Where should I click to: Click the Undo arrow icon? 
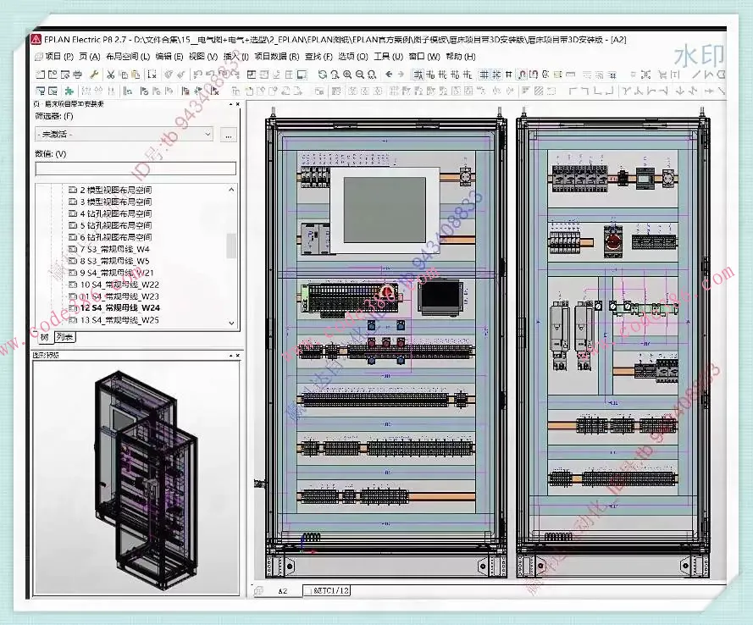coord(197,75)
